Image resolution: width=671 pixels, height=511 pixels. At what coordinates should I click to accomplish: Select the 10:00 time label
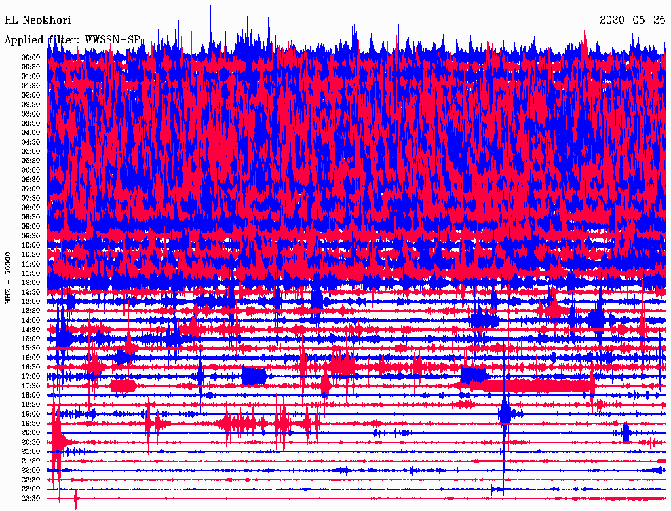point(31,245)
